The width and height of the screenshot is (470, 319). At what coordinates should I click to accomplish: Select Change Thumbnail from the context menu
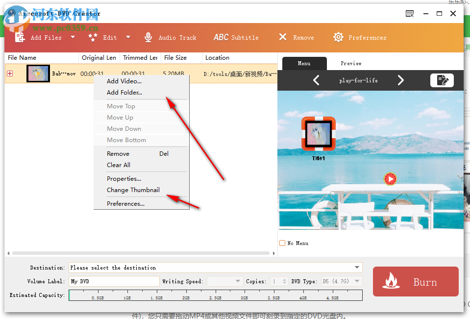pos(134,190)
